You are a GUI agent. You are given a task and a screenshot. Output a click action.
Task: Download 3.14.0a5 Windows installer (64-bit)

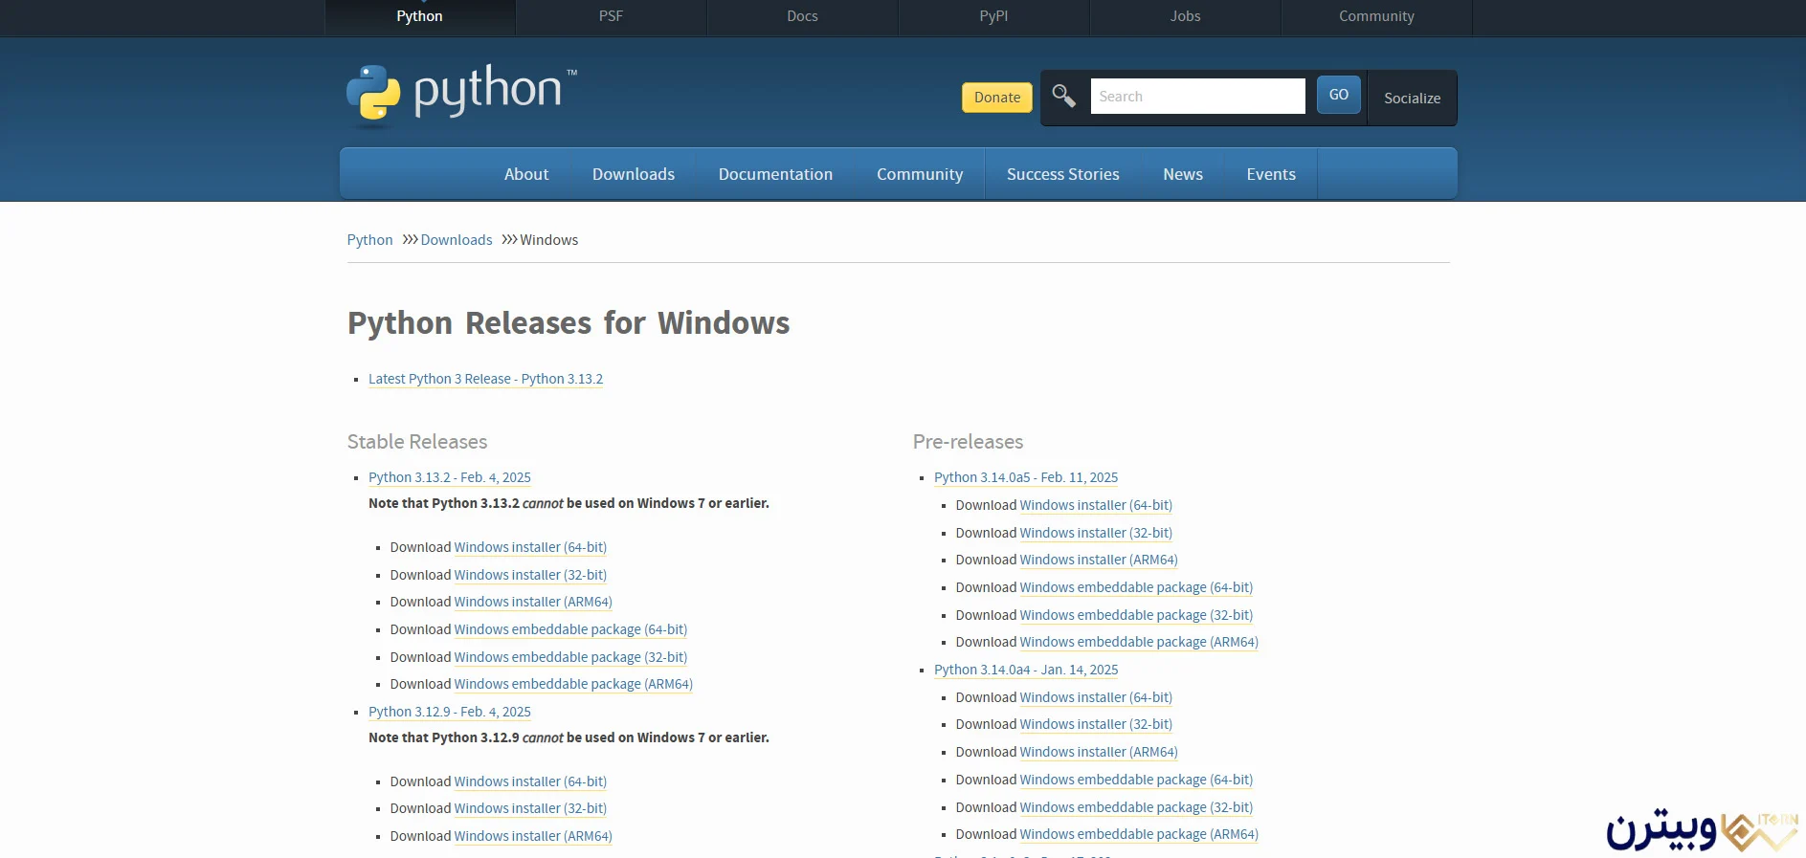(x=1096, y=505)
